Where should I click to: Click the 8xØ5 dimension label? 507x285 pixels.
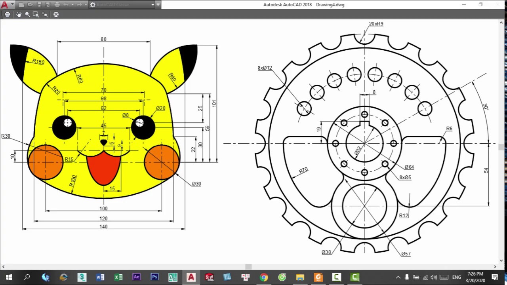[405, 178]
